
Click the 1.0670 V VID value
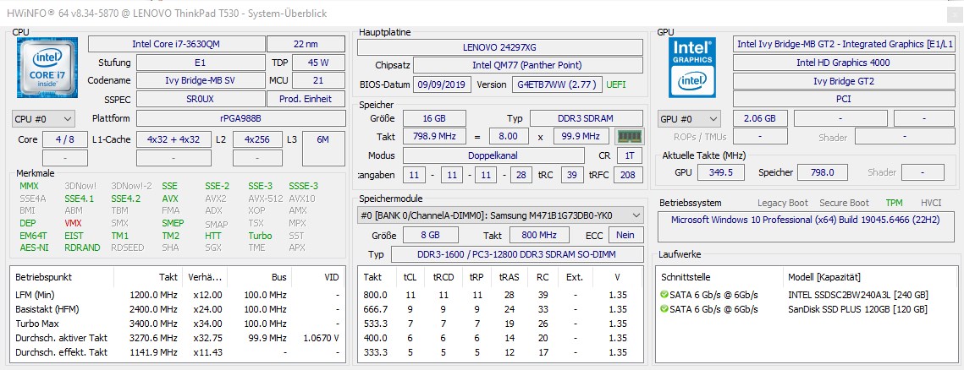[322, 338]
